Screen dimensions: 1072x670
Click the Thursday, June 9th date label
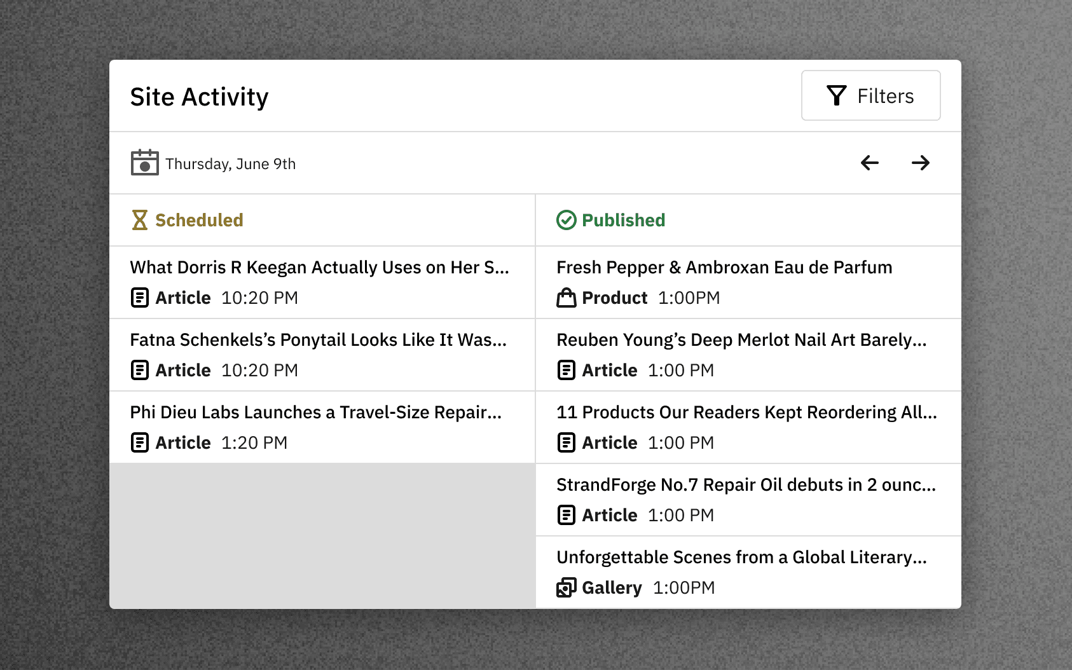click(x=230, y=164)
